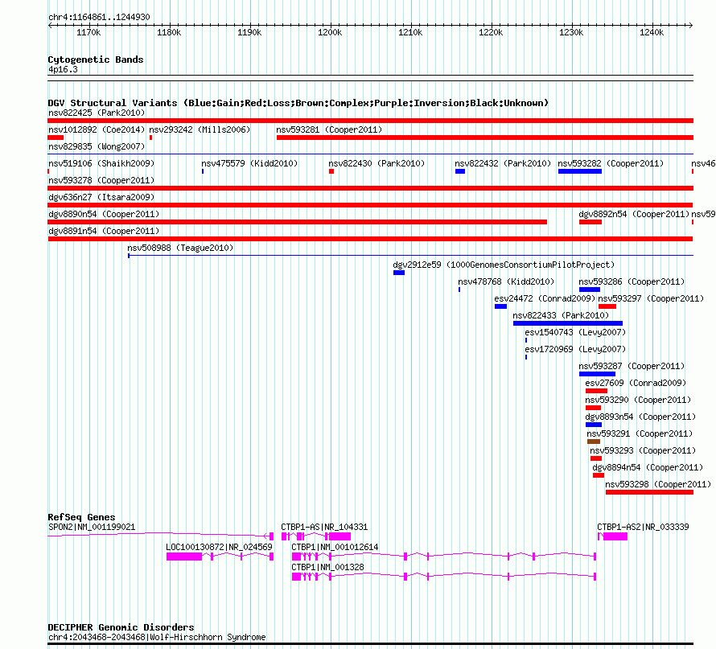Click the nsv593282 (Cooper2011) blue bar
Image resolution: width=716 pixels, height=649 pixels.
(580, 171)
